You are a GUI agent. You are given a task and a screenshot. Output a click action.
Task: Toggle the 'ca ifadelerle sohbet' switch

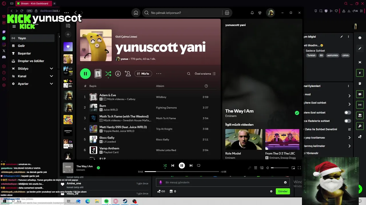point(347,121)
